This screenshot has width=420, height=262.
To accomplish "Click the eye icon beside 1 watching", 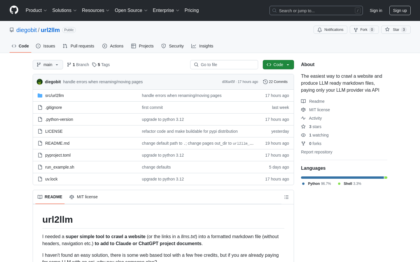I will point(303,135).
